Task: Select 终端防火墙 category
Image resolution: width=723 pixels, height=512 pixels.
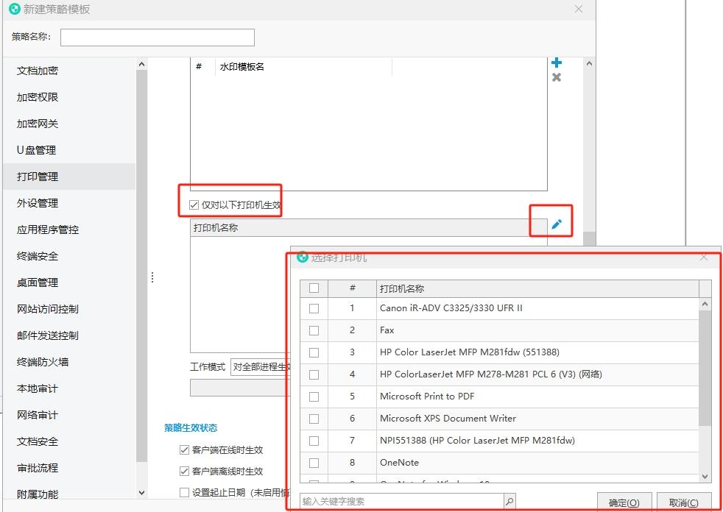Action: coord(43,362)
